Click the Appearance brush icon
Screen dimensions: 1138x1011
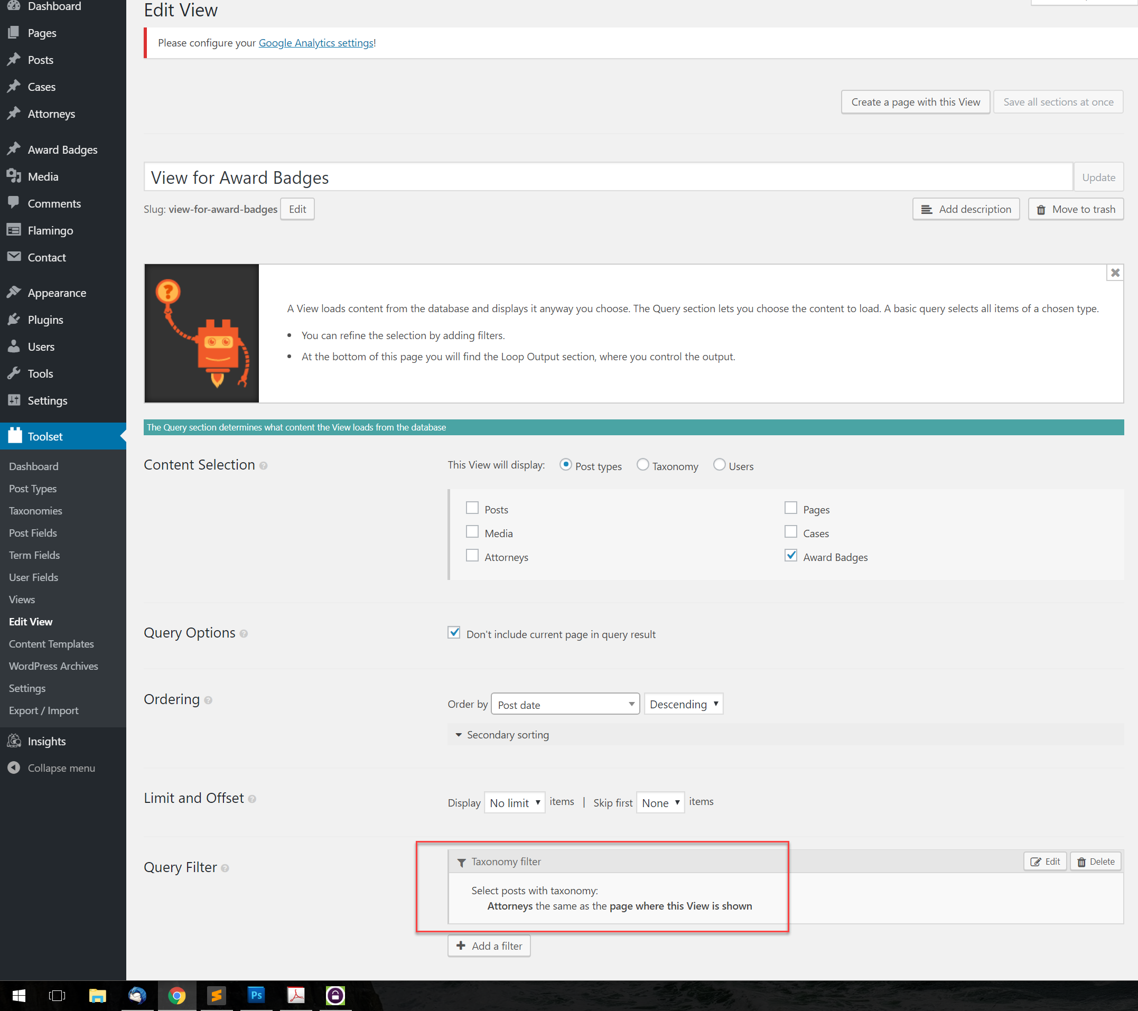(x=14, y=292)
